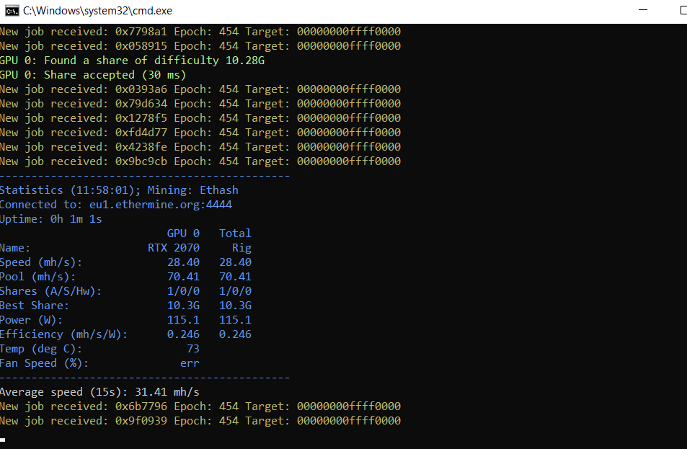Click GPU 0 efficiency value 0.246
The image size is (687, 449).
pyautogui.click(x=183, y=334)
